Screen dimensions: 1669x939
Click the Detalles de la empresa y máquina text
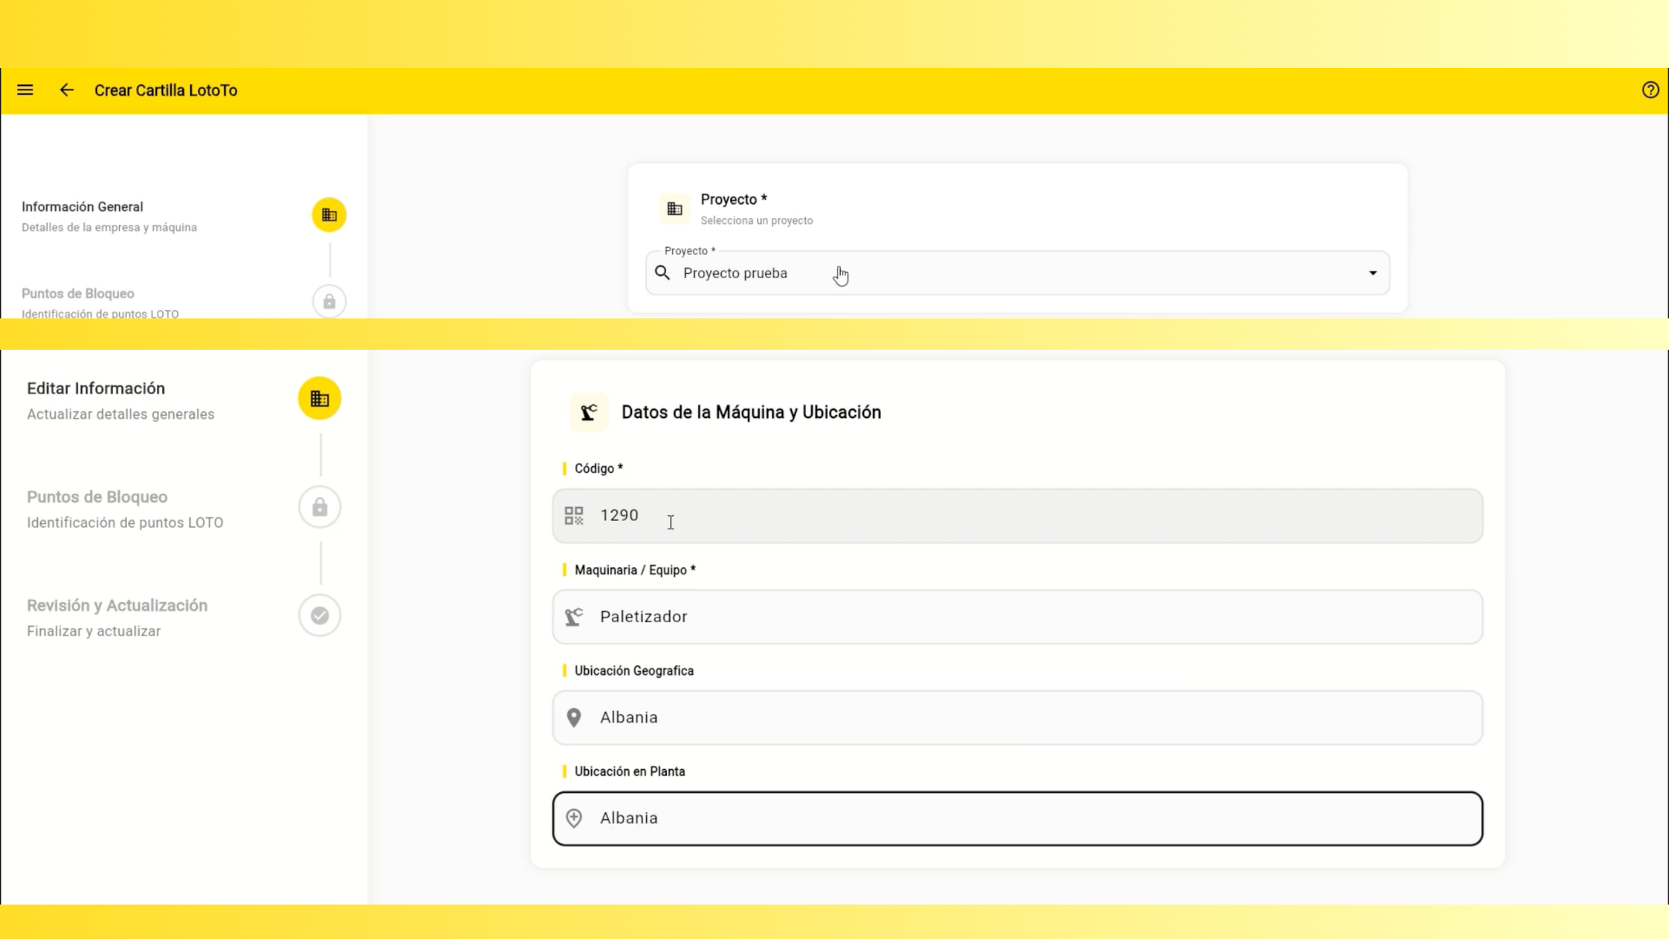pos(109,227)
